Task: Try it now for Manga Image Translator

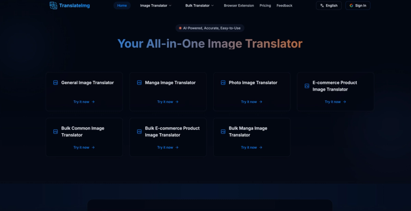Action: click(x=168, y=102)
